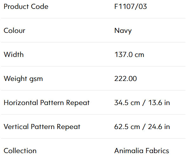Click the Horizontal Pattern Repeat label

pos(47,102)
